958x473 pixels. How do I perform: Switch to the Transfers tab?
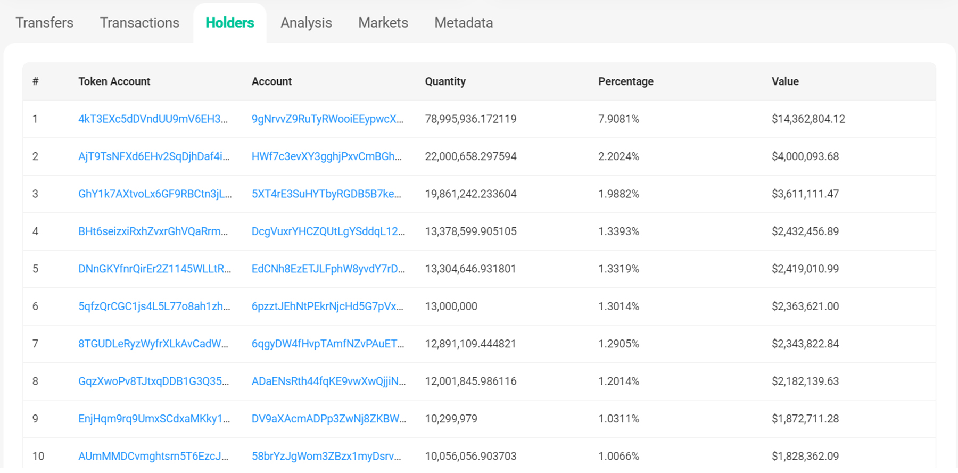pos(44,23)
